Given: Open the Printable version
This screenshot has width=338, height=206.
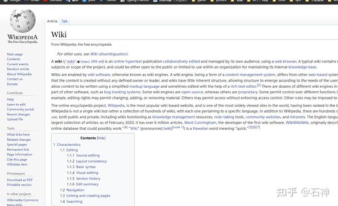Looking at the screenshot, I should tap(19, 185).
